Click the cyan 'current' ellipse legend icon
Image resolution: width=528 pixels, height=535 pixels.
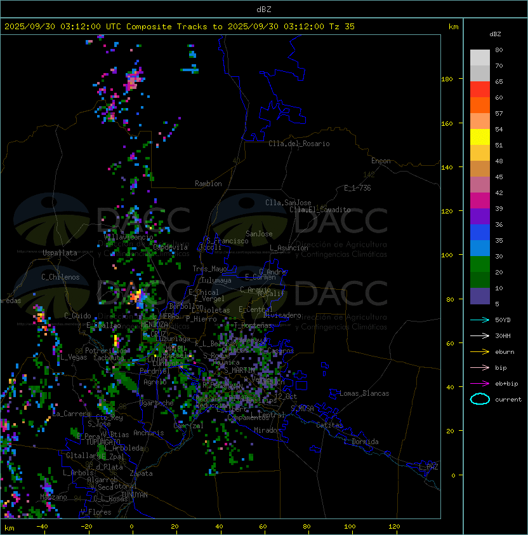[x=480, y=399]
